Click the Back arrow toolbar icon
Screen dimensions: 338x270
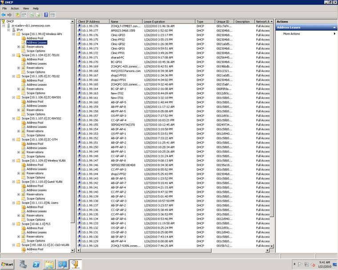4,15
